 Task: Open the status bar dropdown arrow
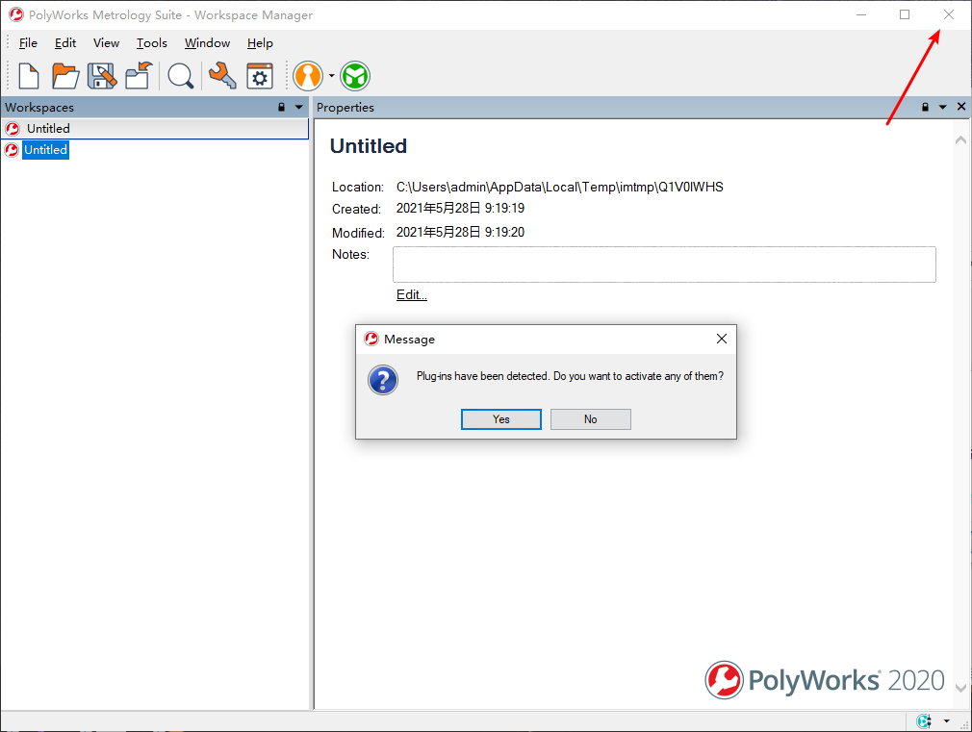pyautogui.click(x=947, y=720)
